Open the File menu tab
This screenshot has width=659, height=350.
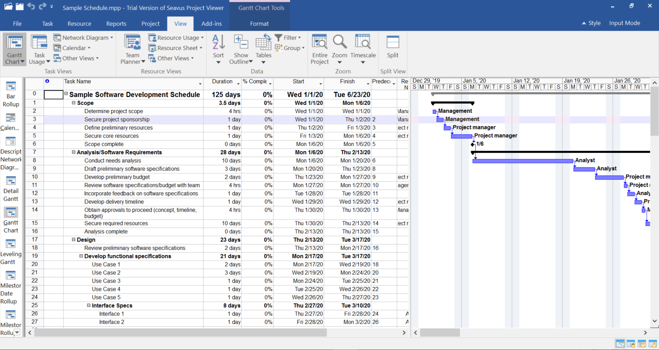click(x=17, y=24)
